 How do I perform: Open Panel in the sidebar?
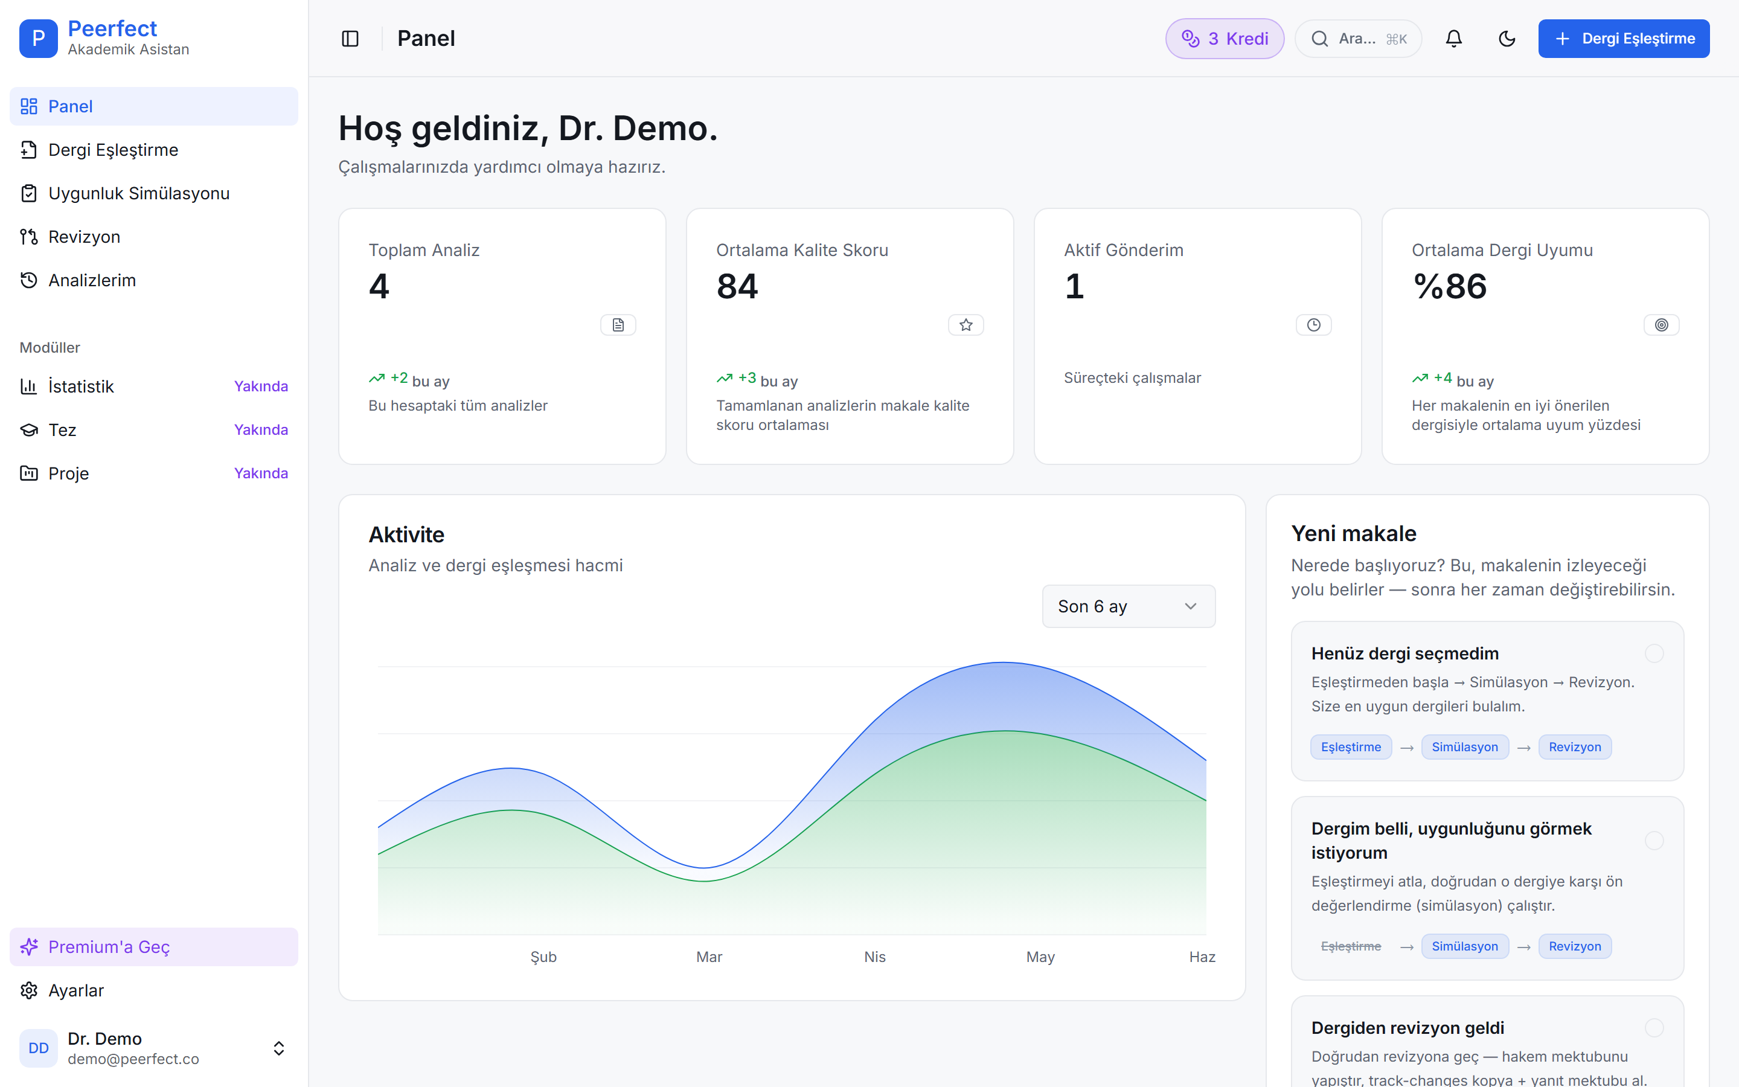pyautogui.click(x=154, y=106)
